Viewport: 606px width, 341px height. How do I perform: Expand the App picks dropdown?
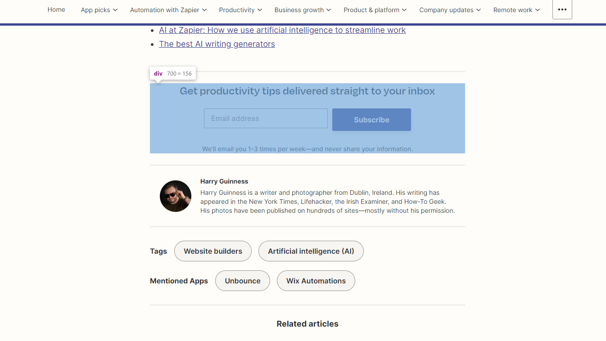click(x=99, y=9)
